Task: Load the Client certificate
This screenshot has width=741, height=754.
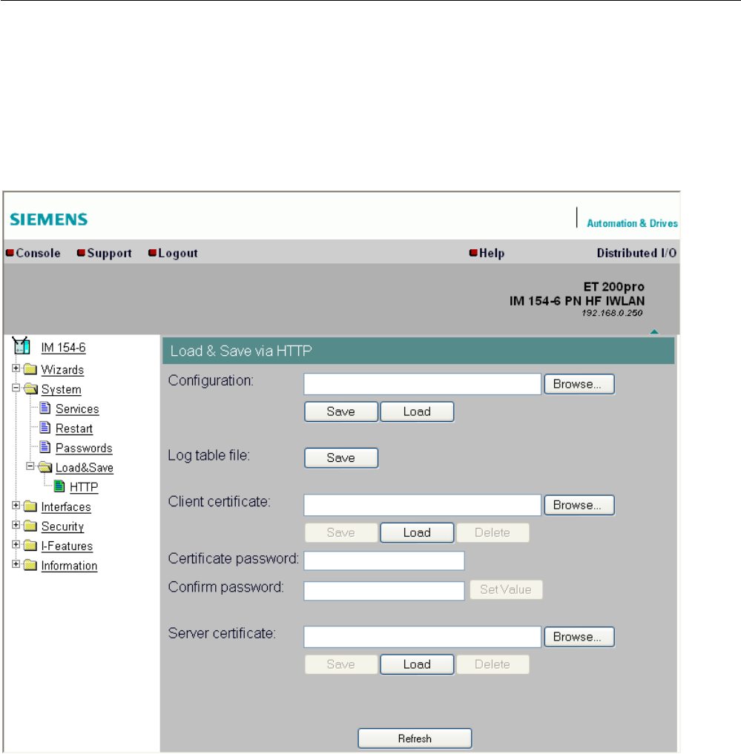Action: [417, 532]
